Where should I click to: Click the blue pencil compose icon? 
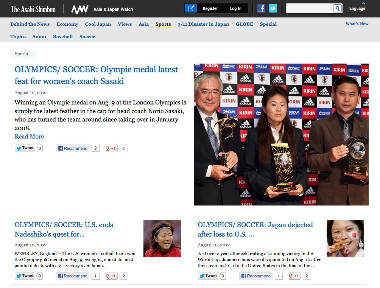pos(191,8)
